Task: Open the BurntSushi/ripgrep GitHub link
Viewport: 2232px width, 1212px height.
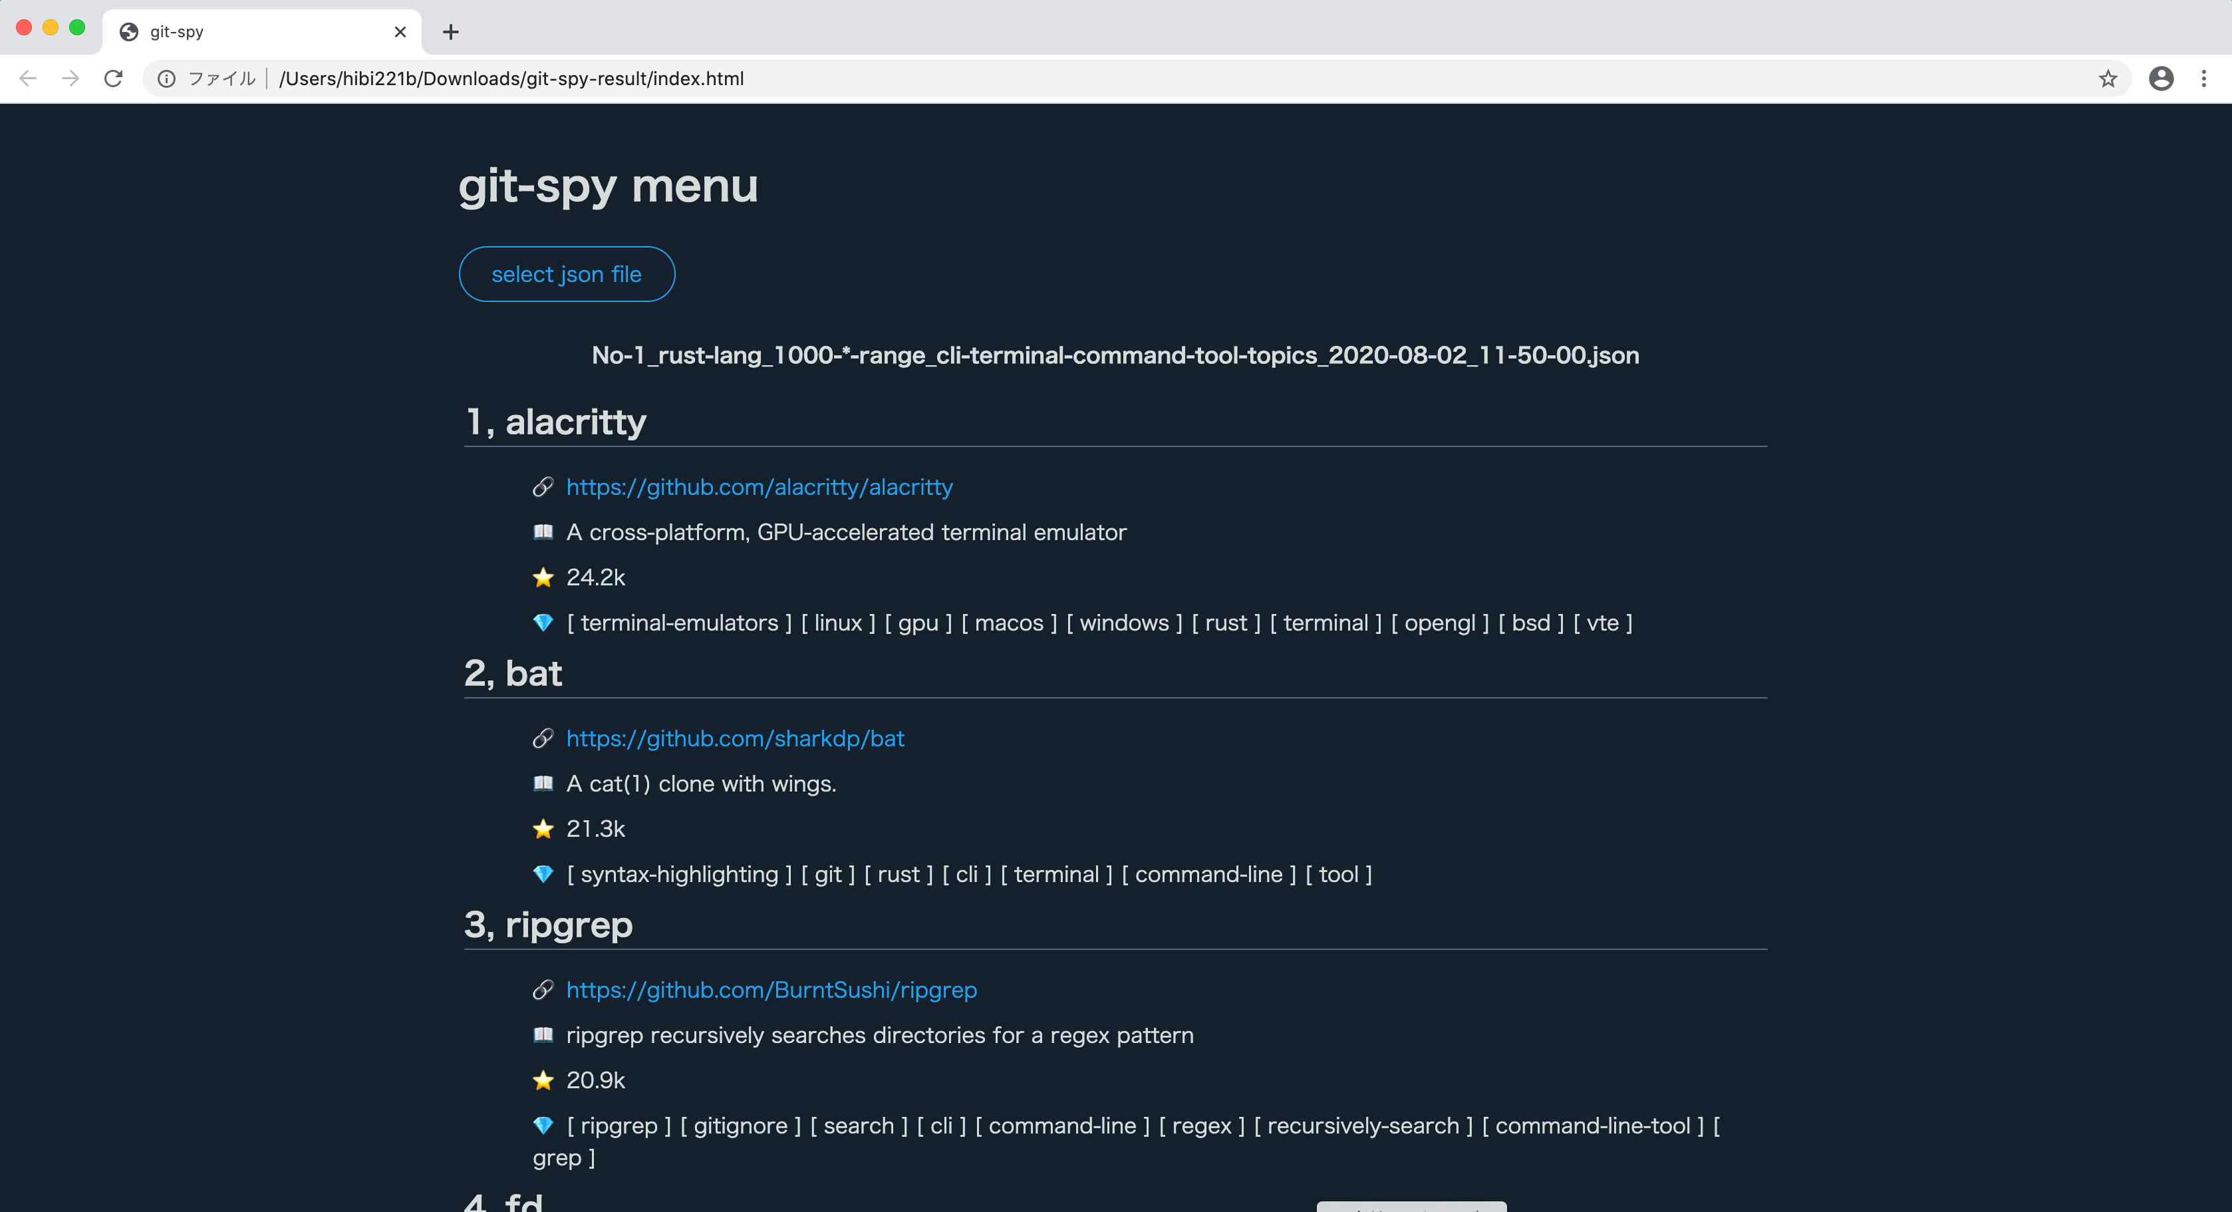Action: (x=771, y=989)
